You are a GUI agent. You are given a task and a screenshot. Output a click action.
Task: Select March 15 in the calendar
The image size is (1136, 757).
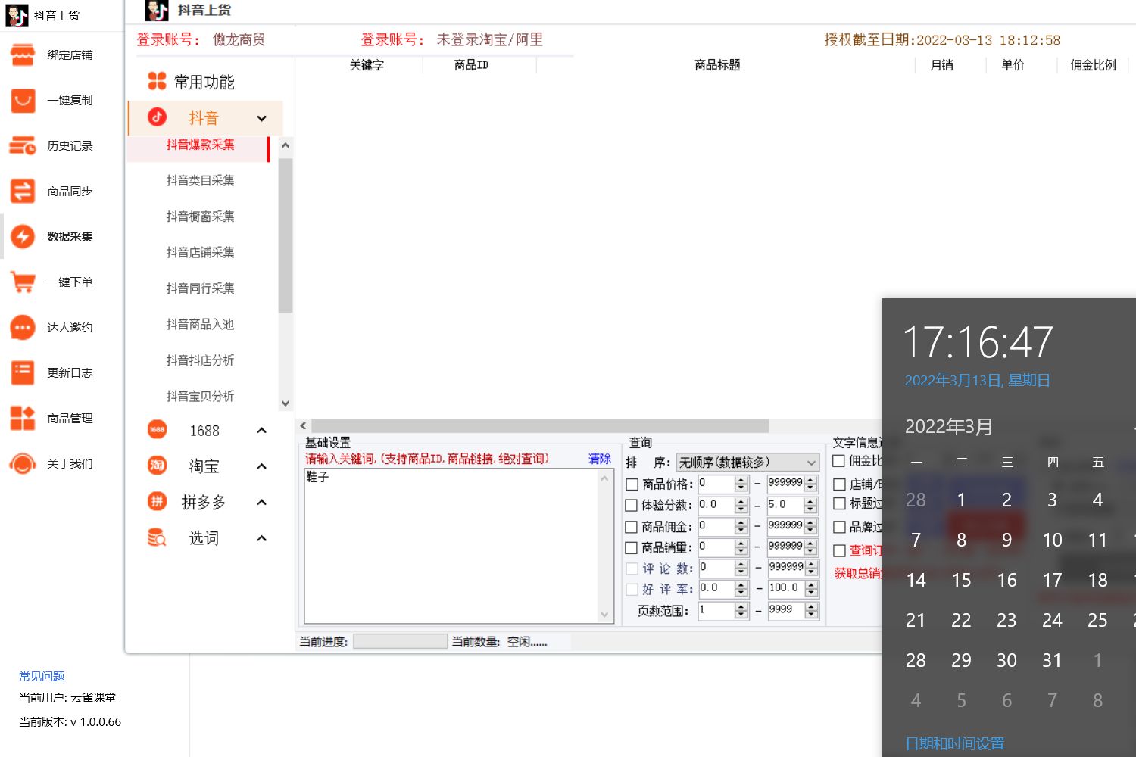pos(961,581)
